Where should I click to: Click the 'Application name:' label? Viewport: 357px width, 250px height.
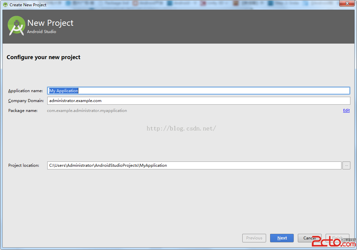(25, 91)
